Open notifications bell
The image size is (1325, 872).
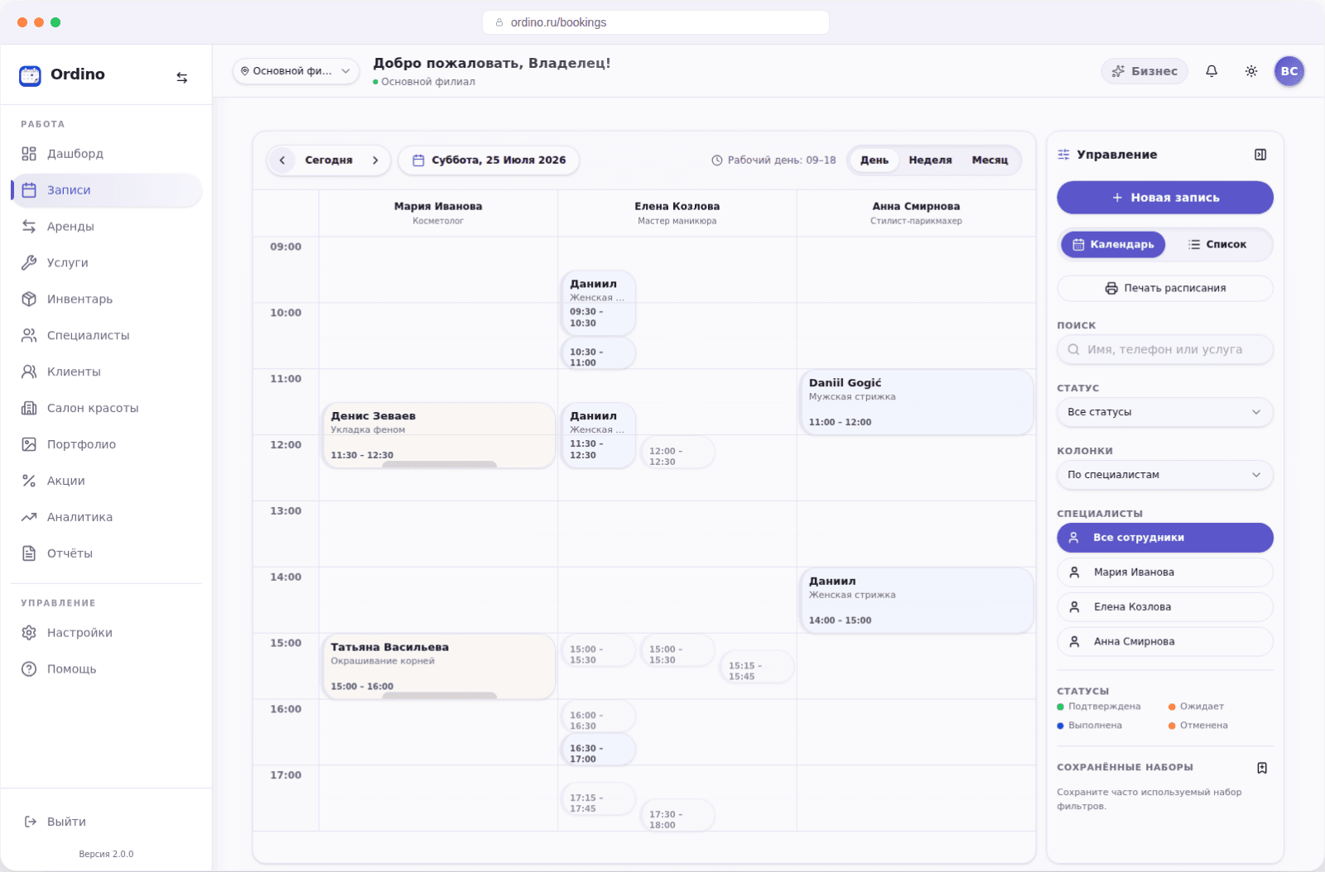pyautogui.click(x=1212, y=71)
